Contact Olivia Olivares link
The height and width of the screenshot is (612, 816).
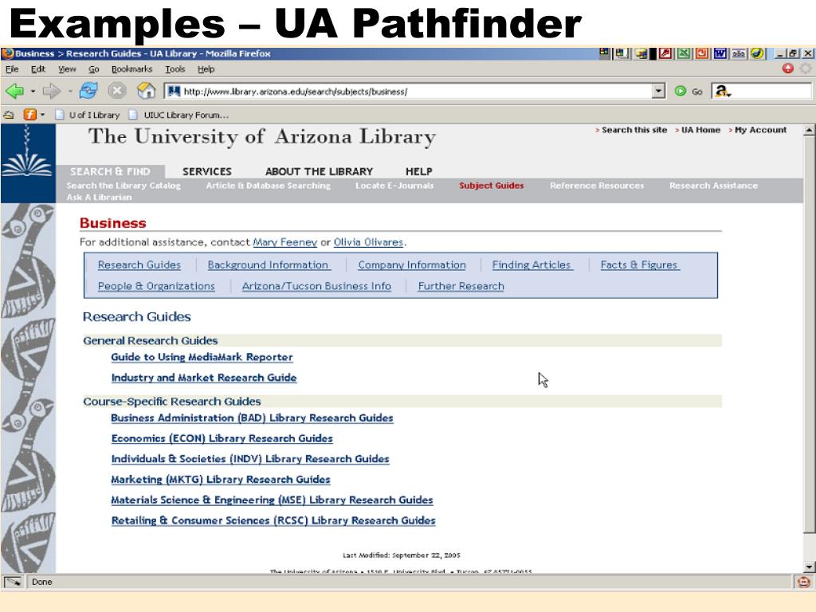click(x=368, y=242)
